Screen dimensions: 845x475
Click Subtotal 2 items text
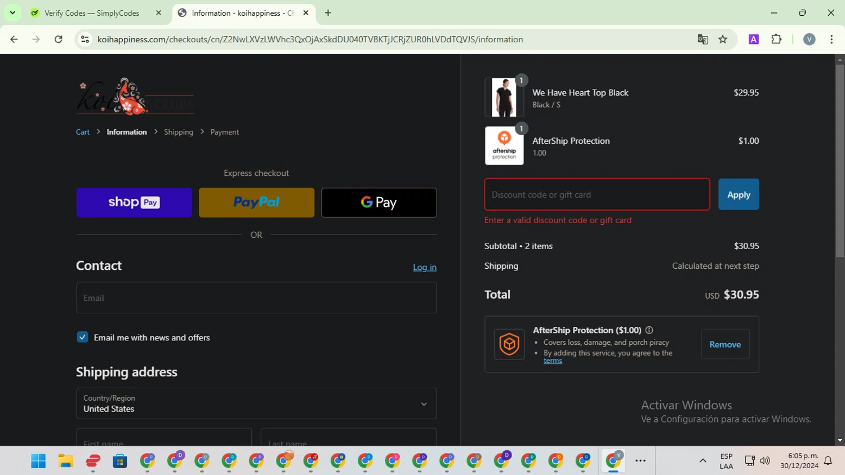coord(518,246)
